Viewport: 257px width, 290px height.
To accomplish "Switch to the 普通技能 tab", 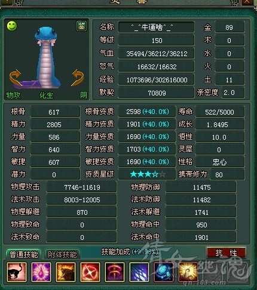I will click(x=23, y=254).
